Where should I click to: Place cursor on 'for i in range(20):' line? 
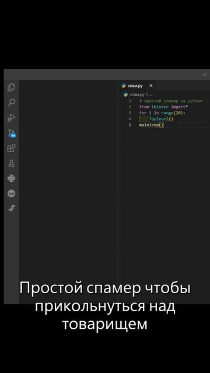(162, 112)
